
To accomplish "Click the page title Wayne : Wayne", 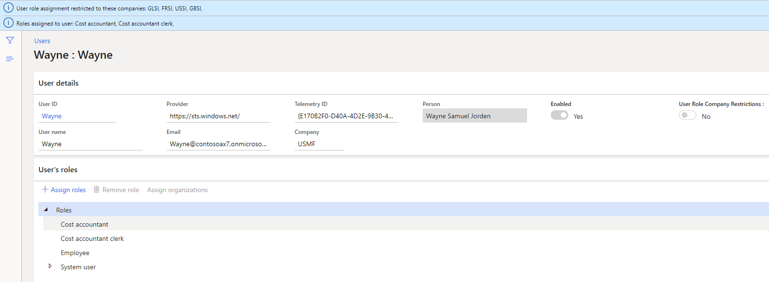I will (x=73, y=55).
